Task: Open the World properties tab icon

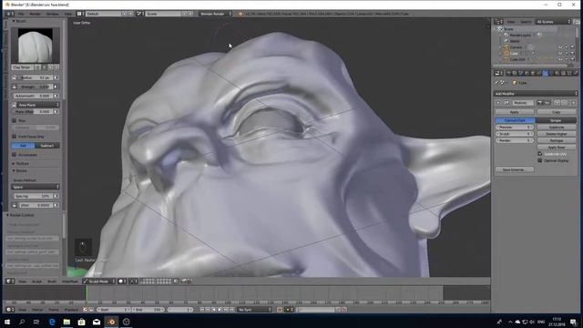Action: pyautogui.click(x=527, y=73)
